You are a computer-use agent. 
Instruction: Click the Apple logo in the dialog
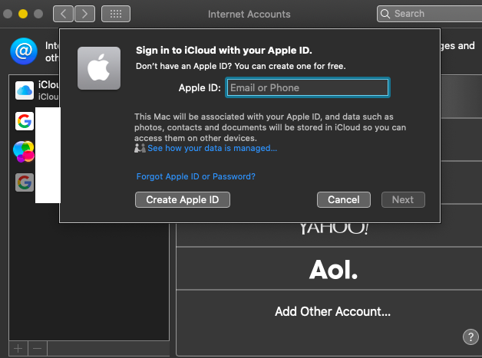99,68
